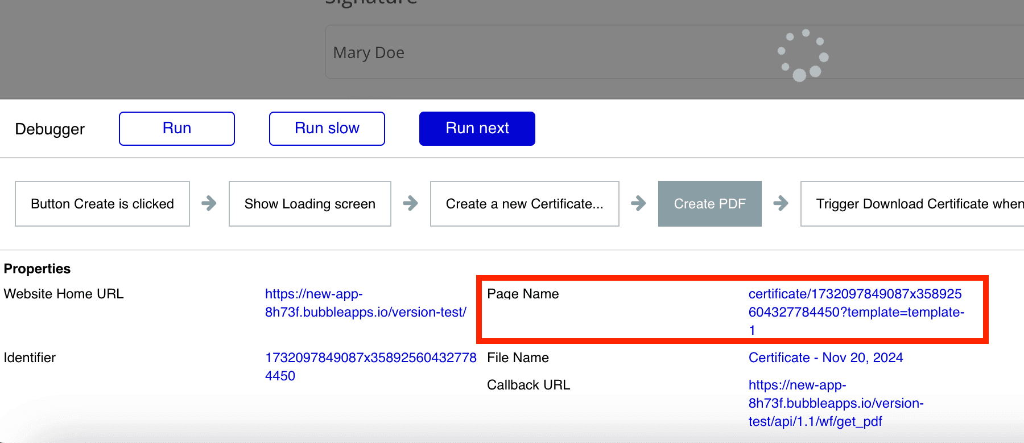Screen dimensions: 1024x443
Task: Click the arrow after Show Loading screen
Action: pos(410,203)
